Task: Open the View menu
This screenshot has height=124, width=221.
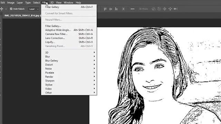Action: pos(59,2)
